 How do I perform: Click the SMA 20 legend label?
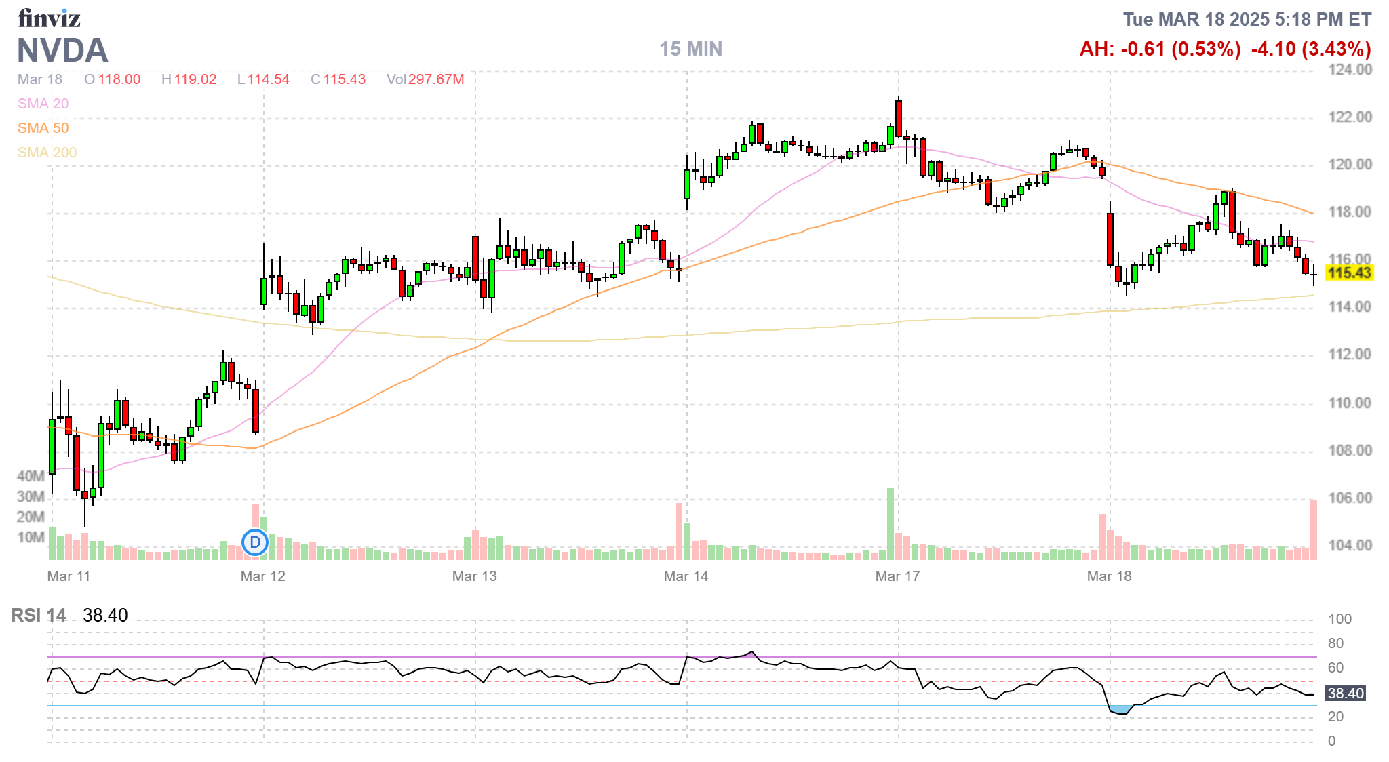click(43, 104)
